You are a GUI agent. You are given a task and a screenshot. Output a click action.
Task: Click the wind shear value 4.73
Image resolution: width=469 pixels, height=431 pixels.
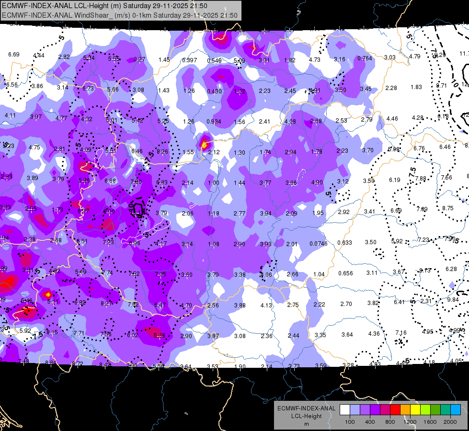315,59
